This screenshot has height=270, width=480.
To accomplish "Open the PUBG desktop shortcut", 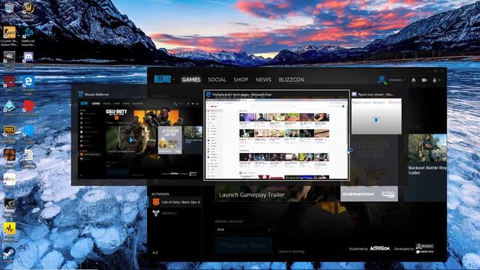I will point(9,133).
